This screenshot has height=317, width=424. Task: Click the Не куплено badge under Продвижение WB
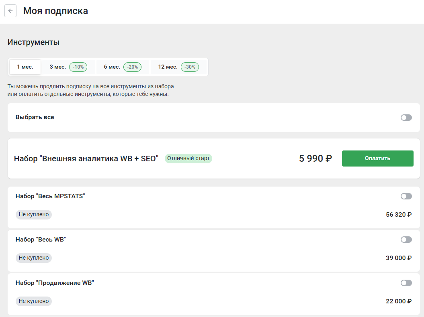pos(34,301)
